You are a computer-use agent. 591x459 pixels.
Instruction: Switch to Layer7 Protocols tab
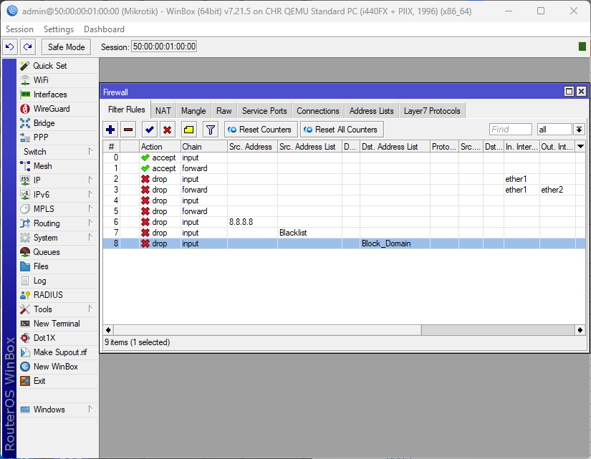pos(432,111)
